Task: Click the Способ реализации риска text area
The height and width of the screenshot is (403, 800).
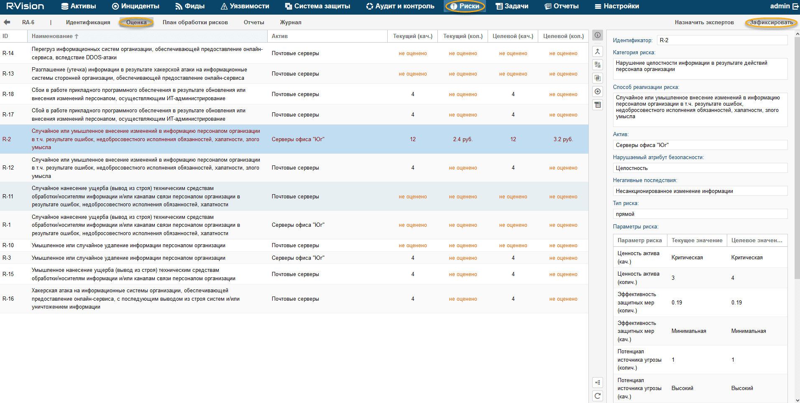Action: coord(700,110)
